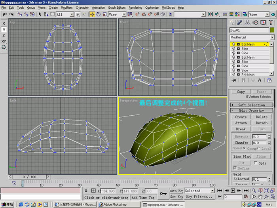The width and height of the screenshot is (277, 208).
Task: Open the Modifiers menu
Action: [x=66, y=8]
